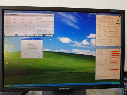Image resolution: width=127 pixels, height=95 pixels.
Task: Click the Bus Interface question mark button
Action: (x=120, y=28)
